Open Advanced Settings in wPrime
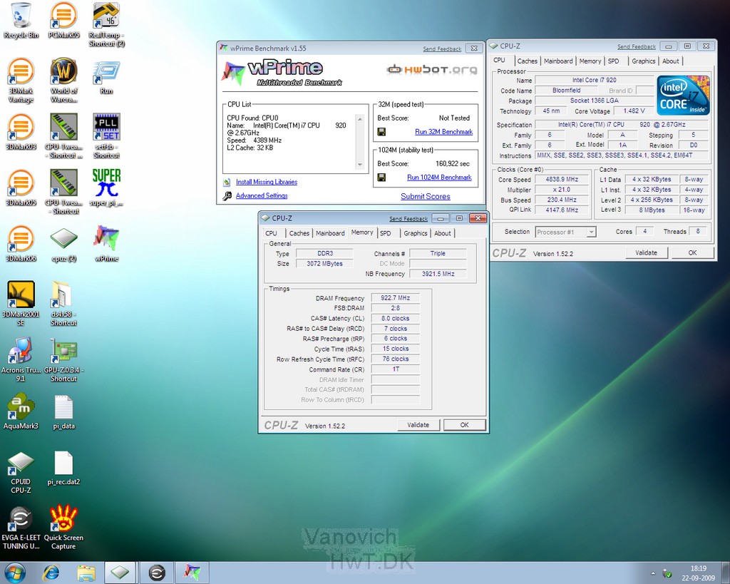 (x=262, y=195)
